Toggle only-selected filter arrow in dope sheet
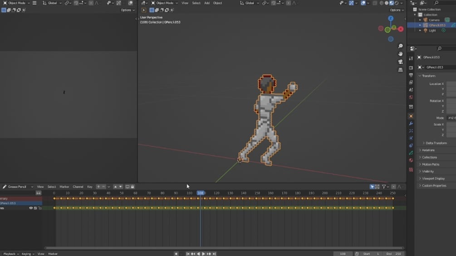 [372, 187]
